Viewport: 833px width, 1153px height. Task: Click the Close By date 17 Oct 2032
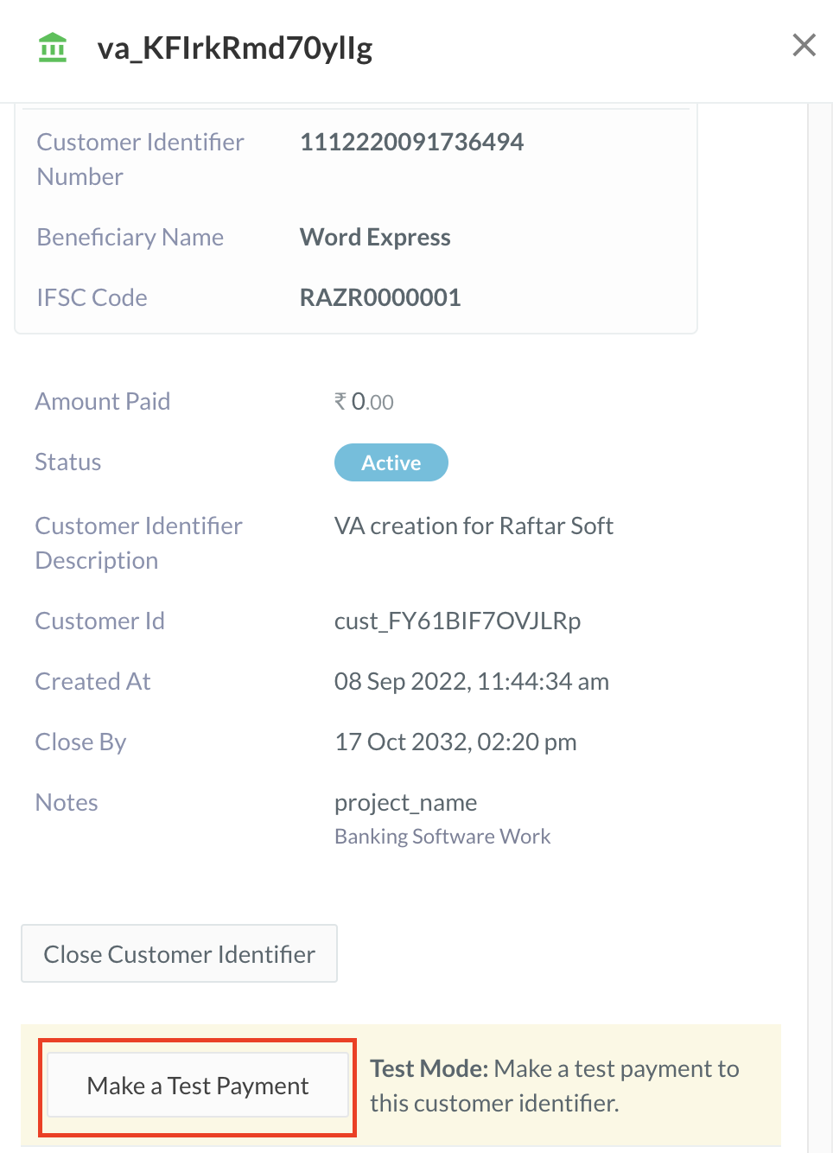[455, 742]
